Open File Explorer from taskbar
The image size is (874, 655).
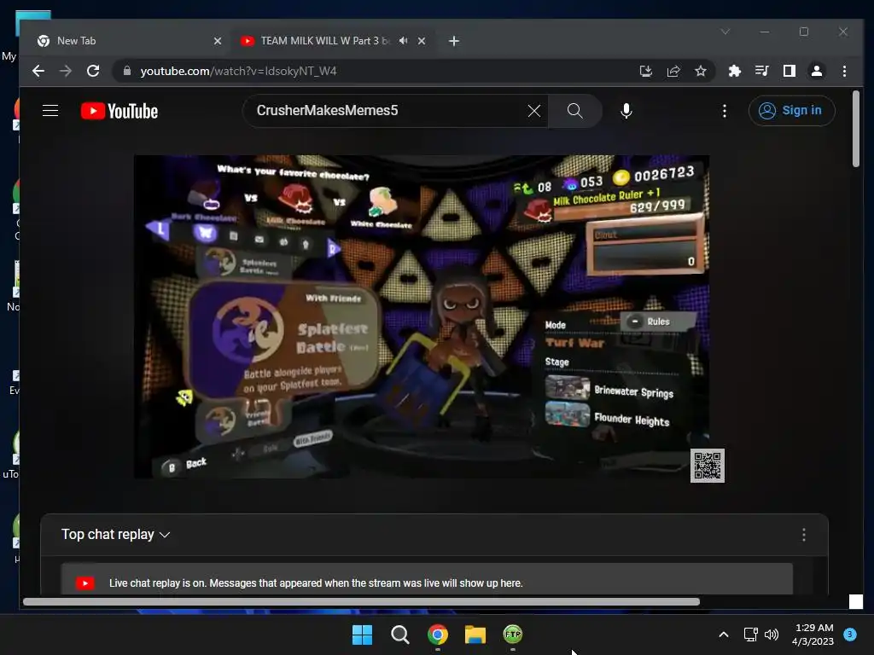475,635
